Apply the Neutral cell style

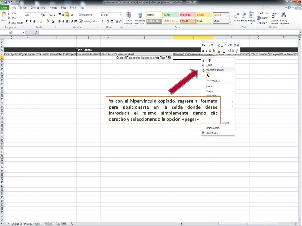pos(204,15)
